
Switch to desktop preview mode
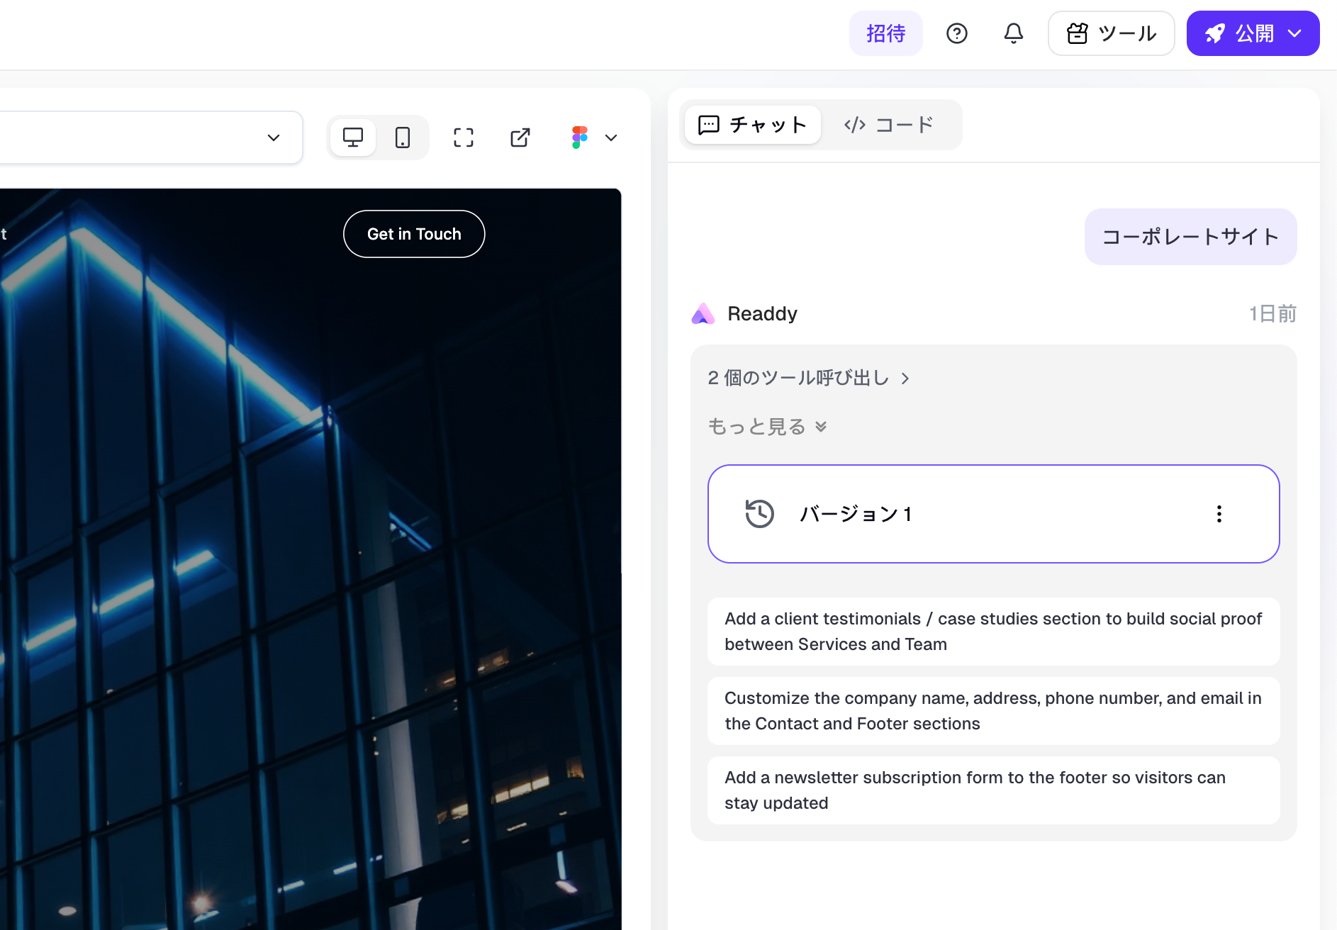(x=353, y=138)
